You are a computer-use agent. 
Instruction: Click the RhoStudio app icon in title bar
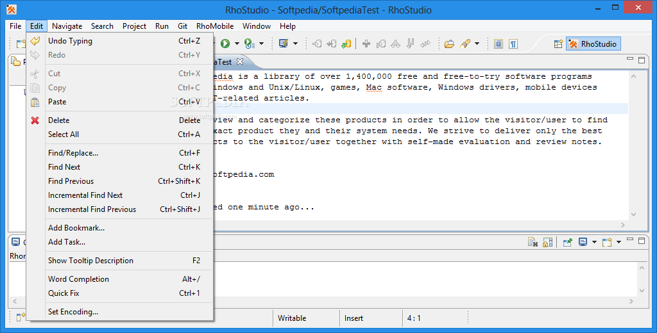click(x=12, y=9)
